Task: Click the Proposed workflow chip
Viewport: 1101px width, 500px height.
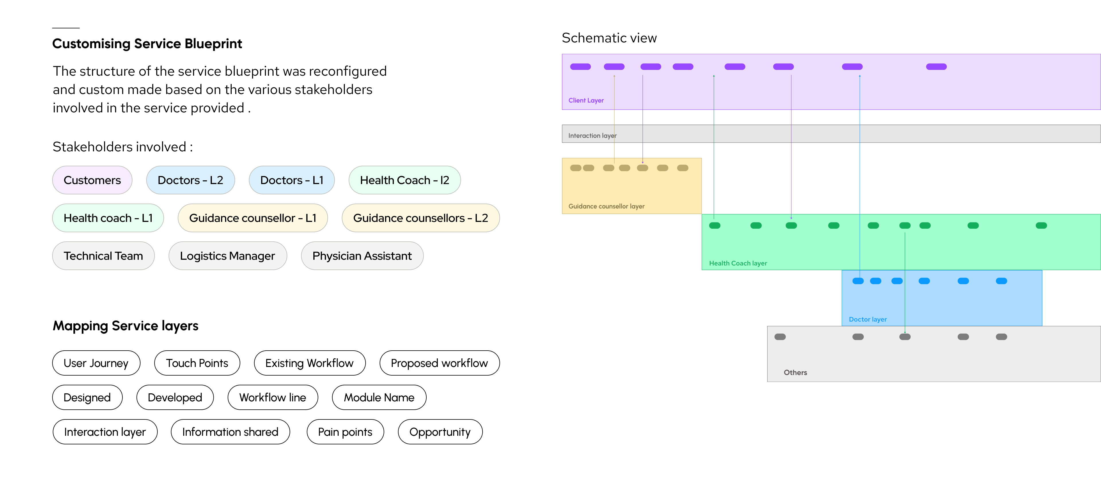Action: pyautogui.click(x=439, y=363)
